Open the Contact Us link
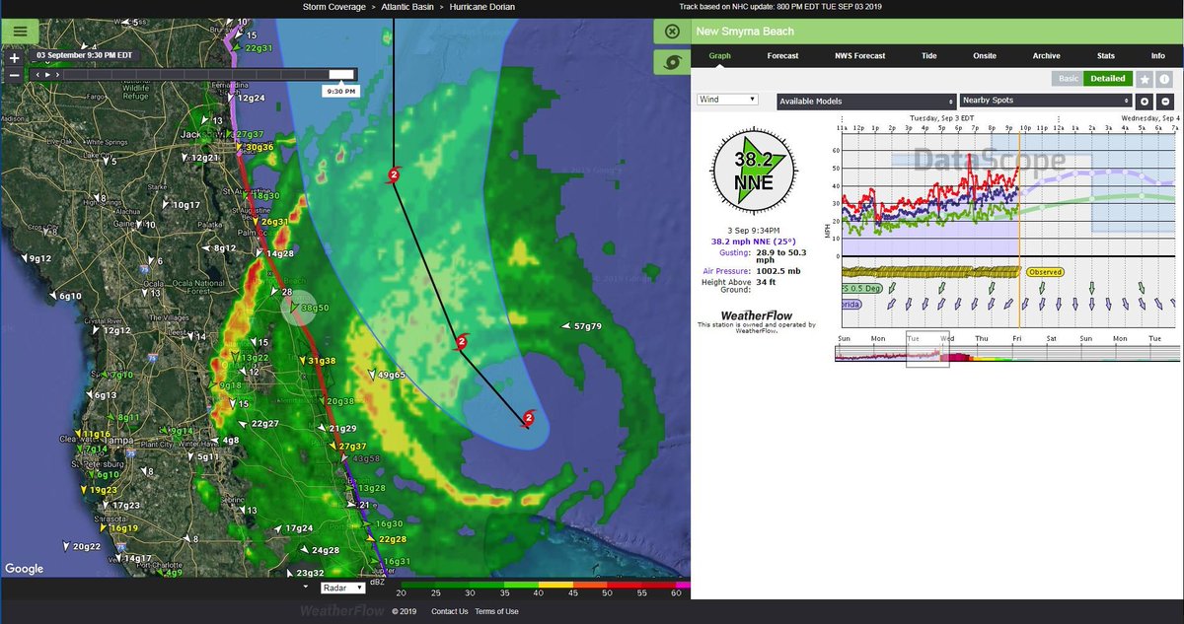Viewport: 1184px width, 624px height. [x=449, y=611]
